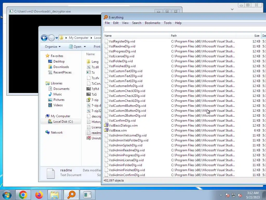Open Videos library

(x=58, y=105)
